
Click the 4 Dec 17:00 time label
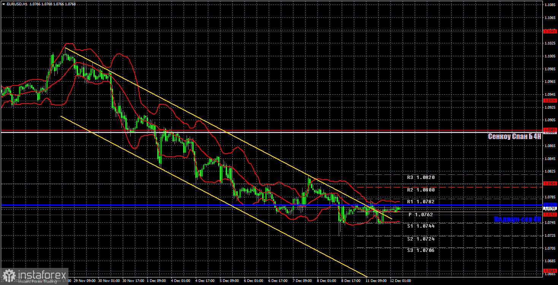click(205, 281)
